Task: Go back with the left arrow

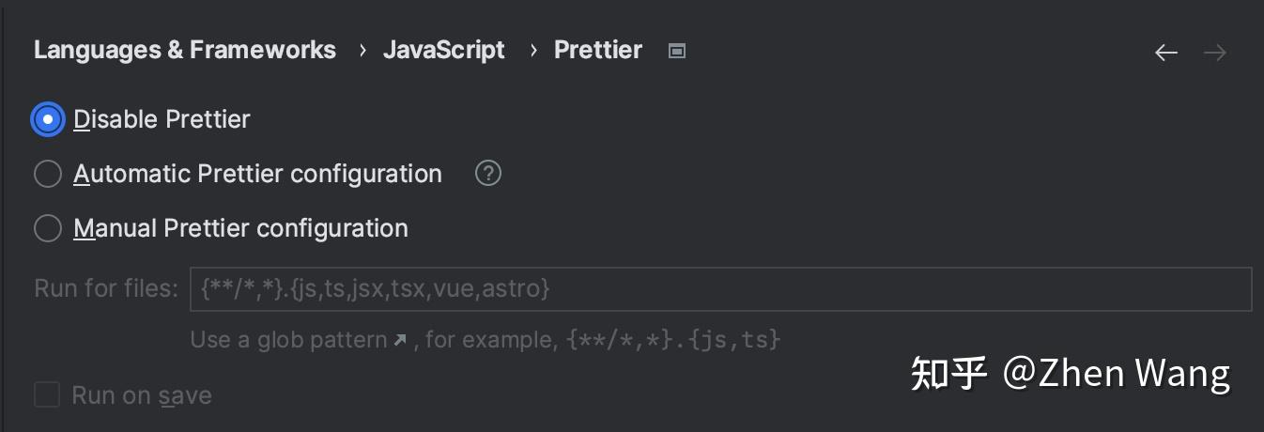Action: [1166, 53]
